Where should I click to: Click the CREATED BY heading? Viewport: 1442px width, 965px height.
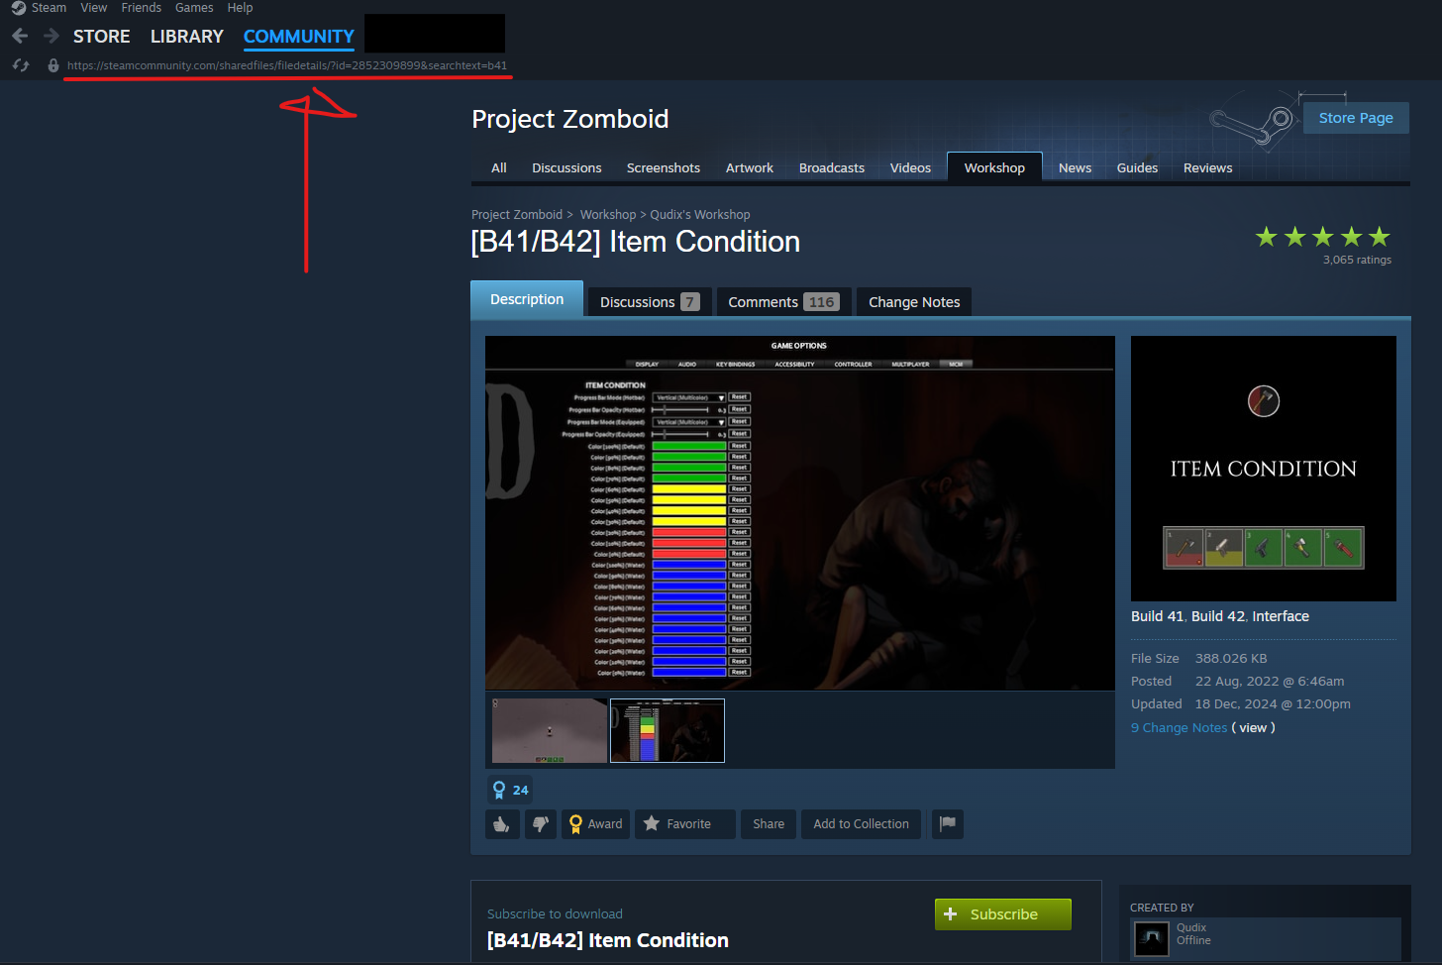(1162, 908)
